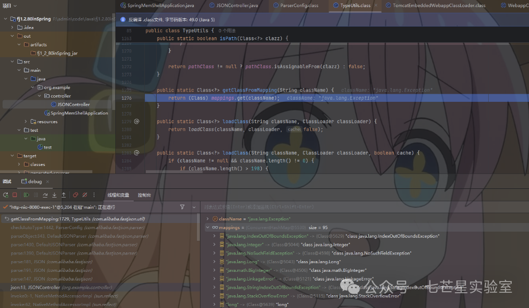The width and height of the screenshot is (529, 308).
Task: Click the Step Out icon
Action: pyautogui.click(x=63, y=195)
